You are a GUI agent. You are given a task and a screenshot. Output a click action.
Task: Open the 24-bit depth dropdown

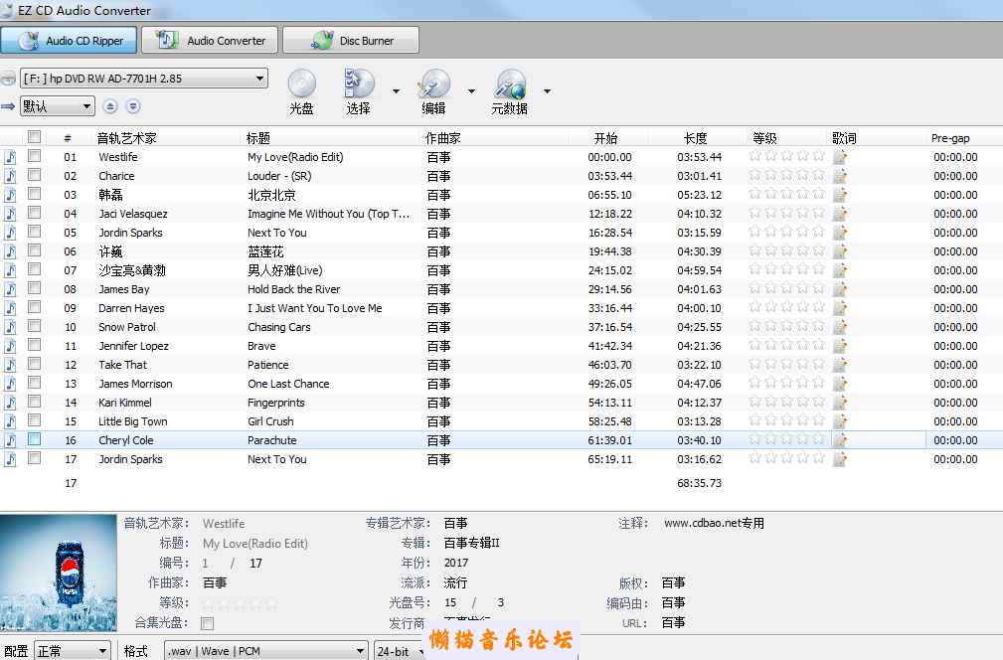pos(400,650)
